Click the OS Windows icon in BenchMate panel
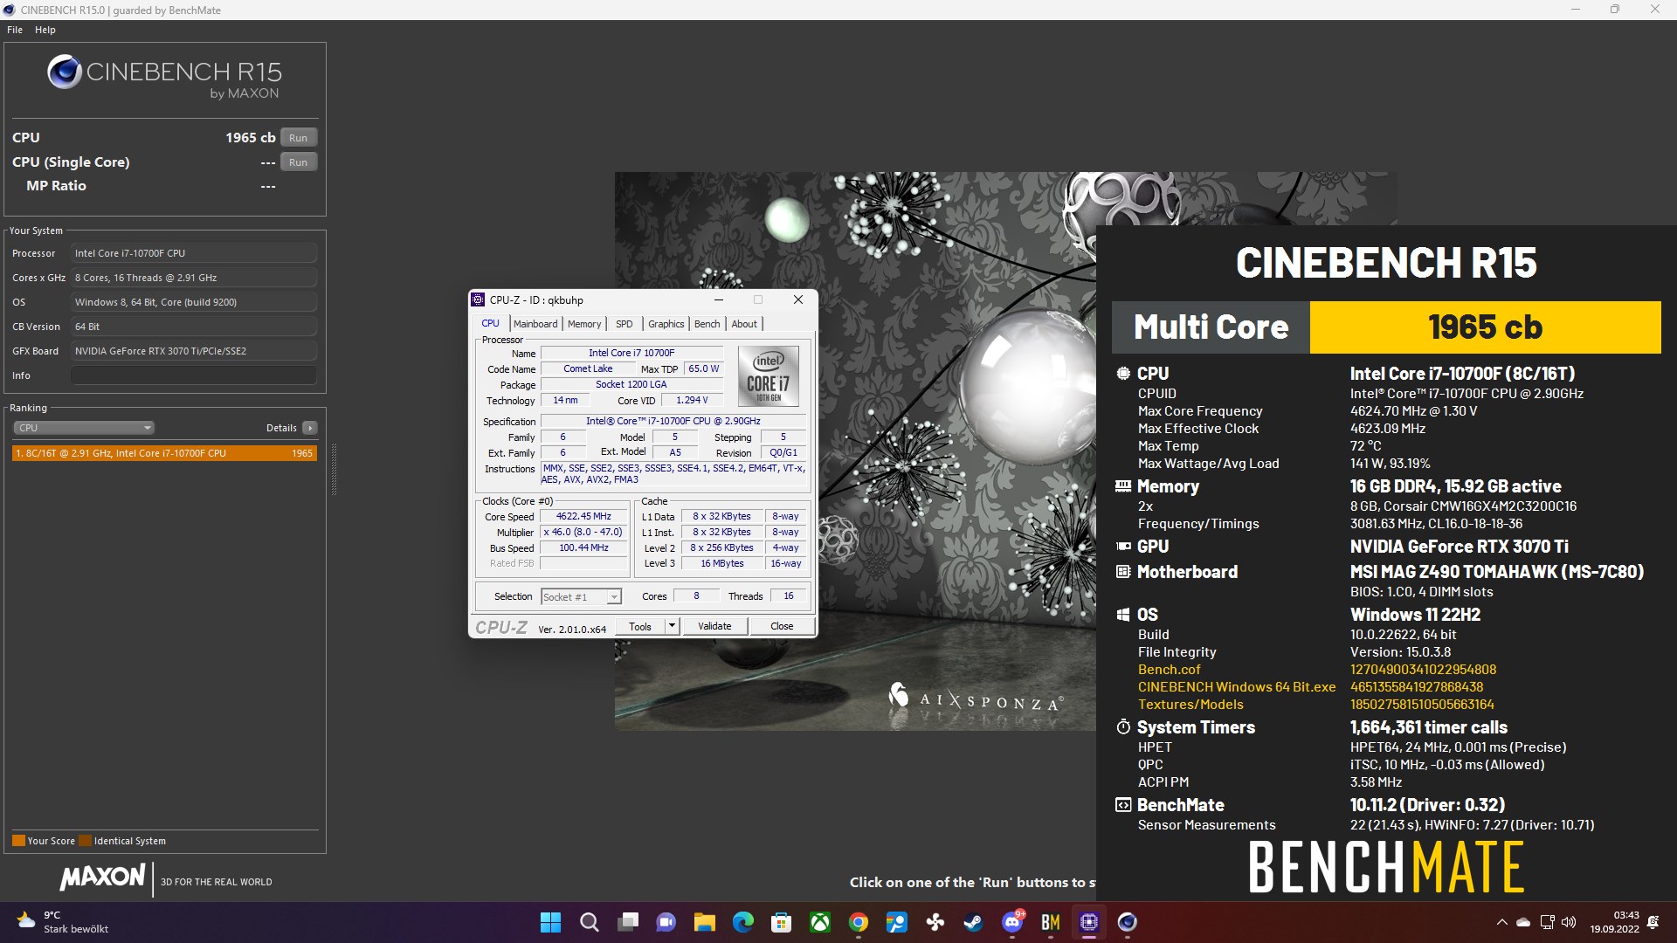 [1123, 615]
